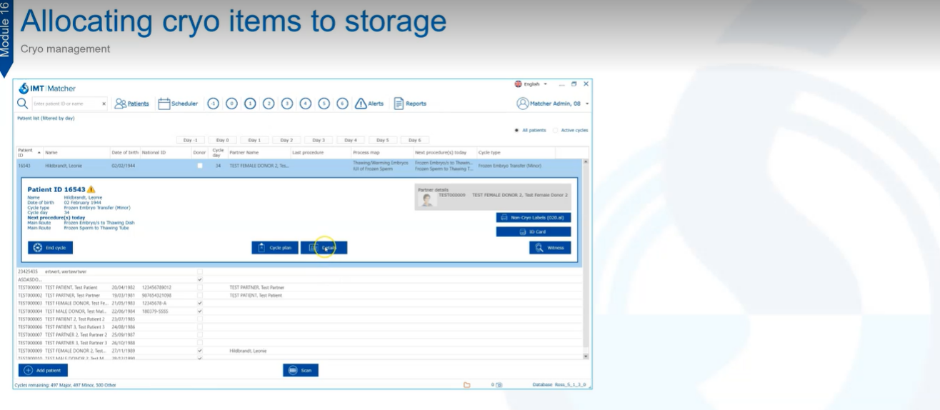Click the search magnifier icon
This screenshot has width=940, height=410.
[23, 104]
